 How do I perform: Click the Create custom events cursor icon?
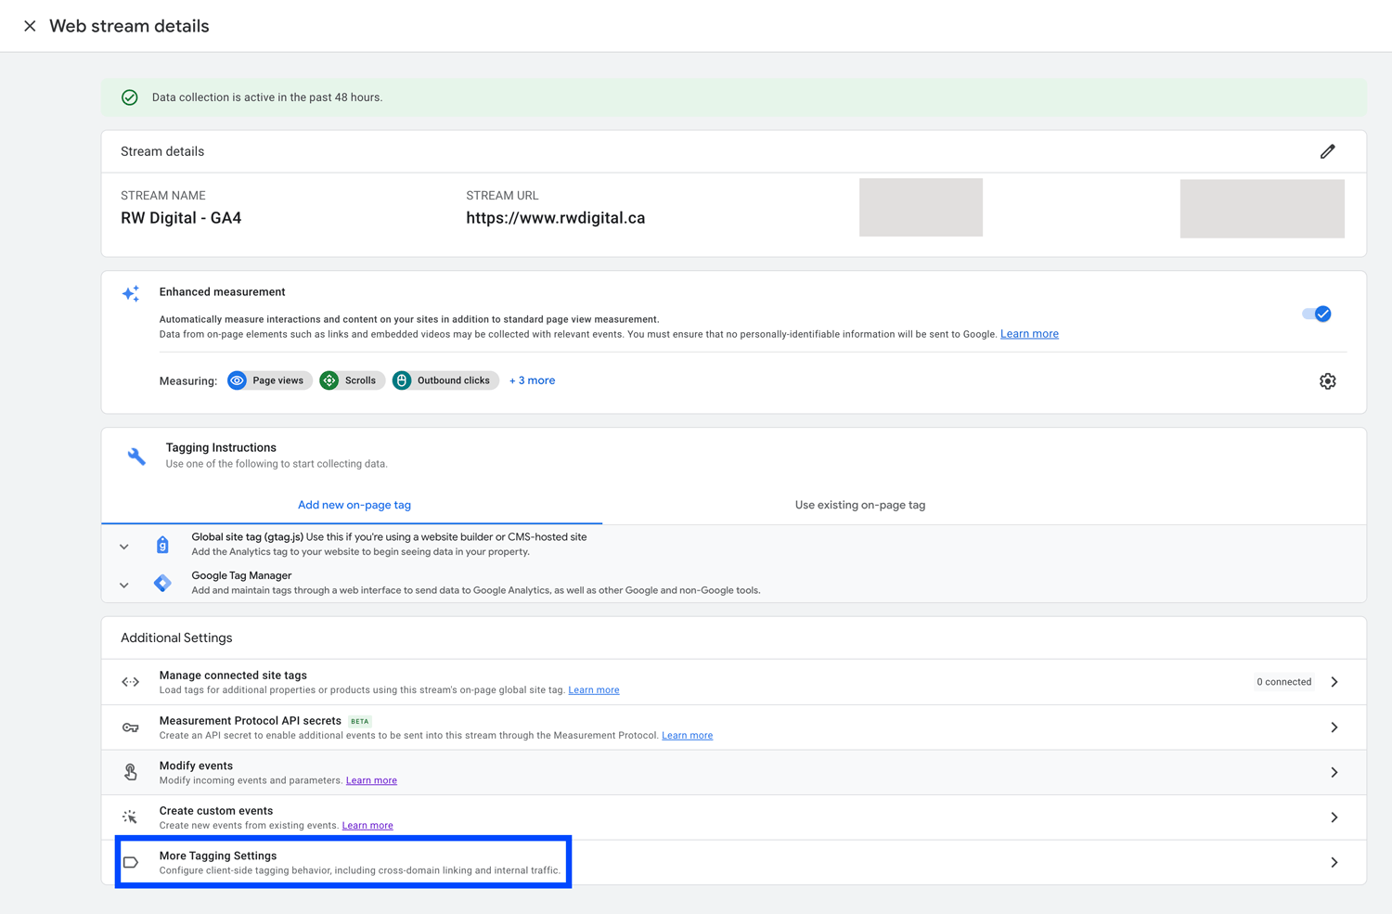tap(130, 817)
